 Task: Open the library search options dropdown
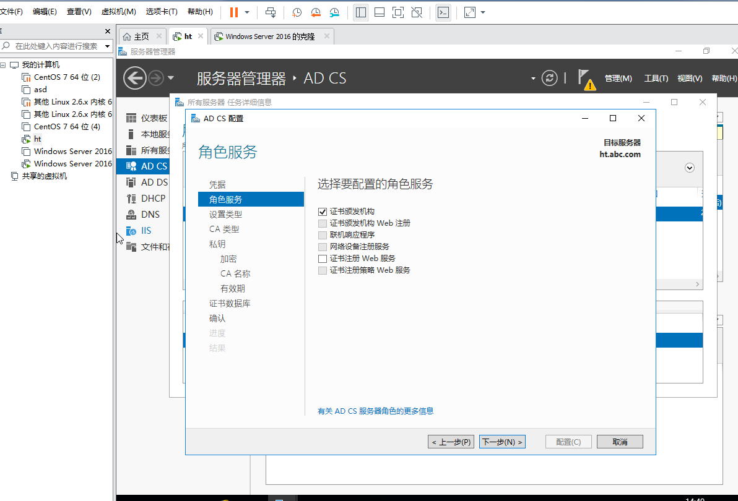click(x=107, y=46)
